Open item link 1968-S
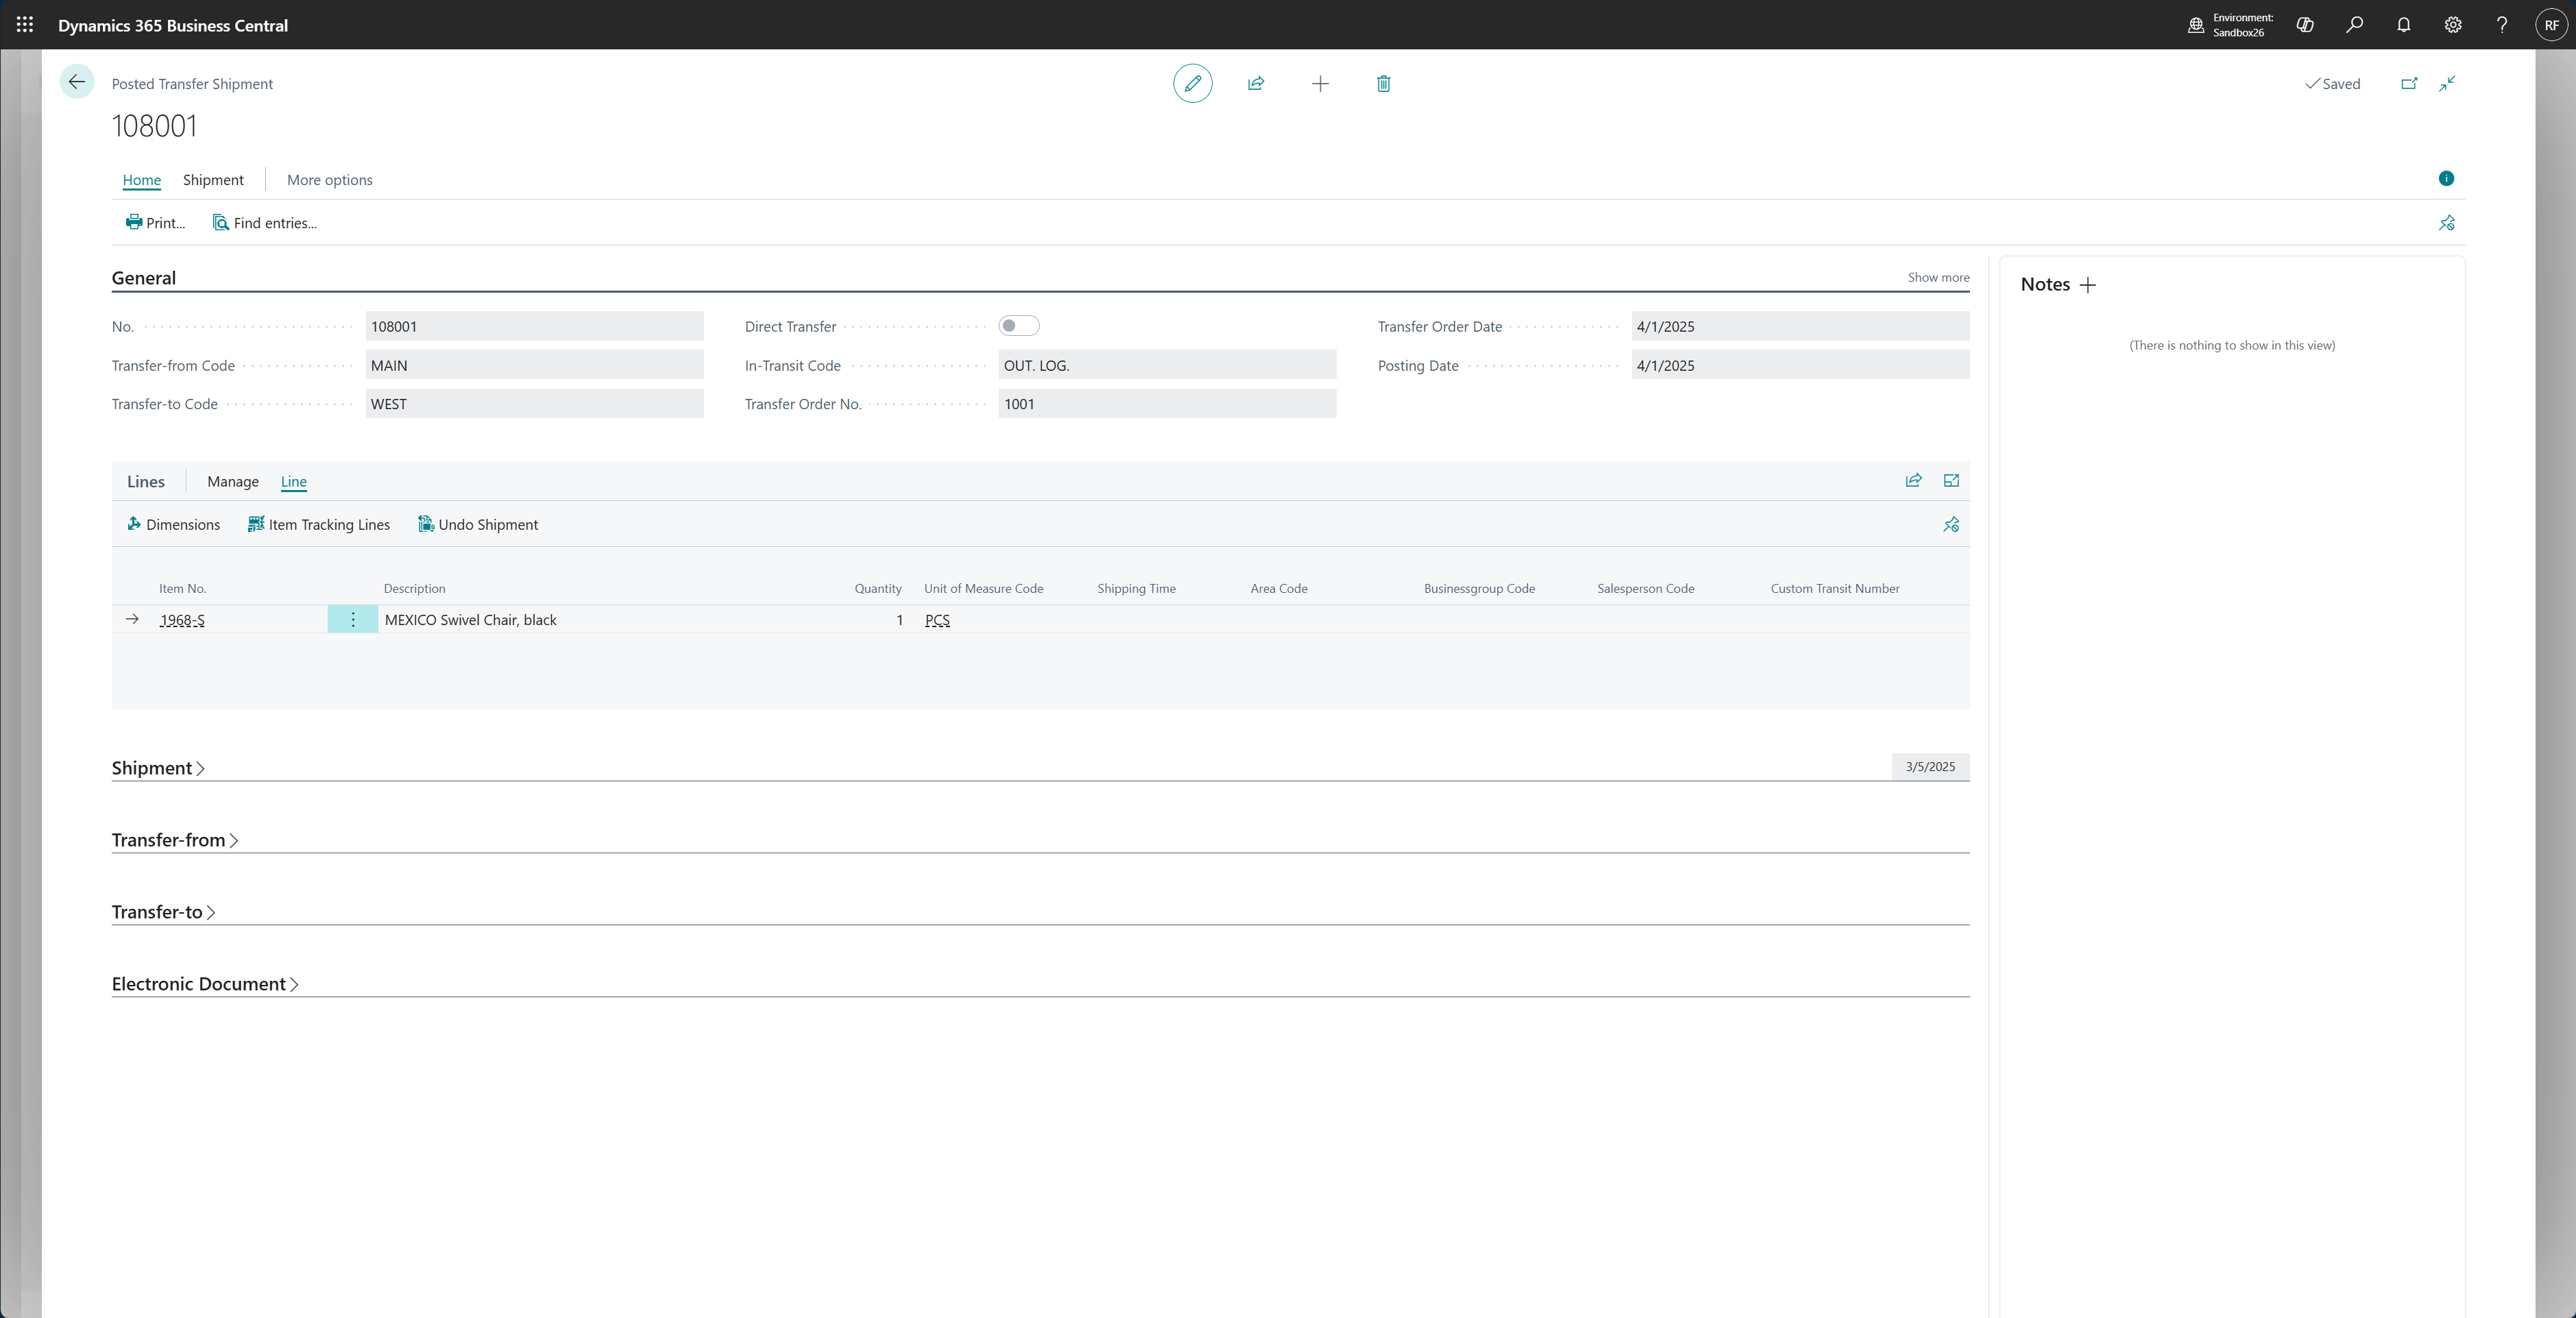The image size is (2576, 1318). tap(182, 620)
